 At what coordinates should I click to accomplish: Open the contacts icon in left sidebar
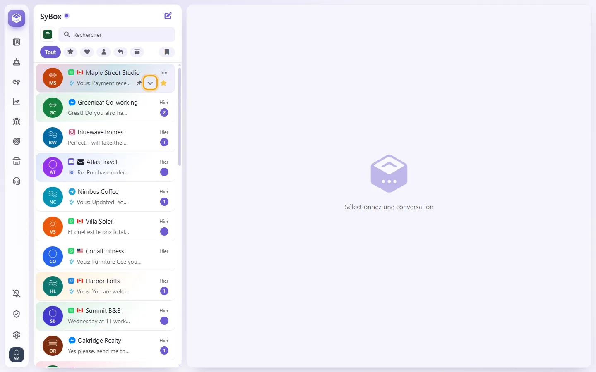pyautogui.click(x=17, y=42)
